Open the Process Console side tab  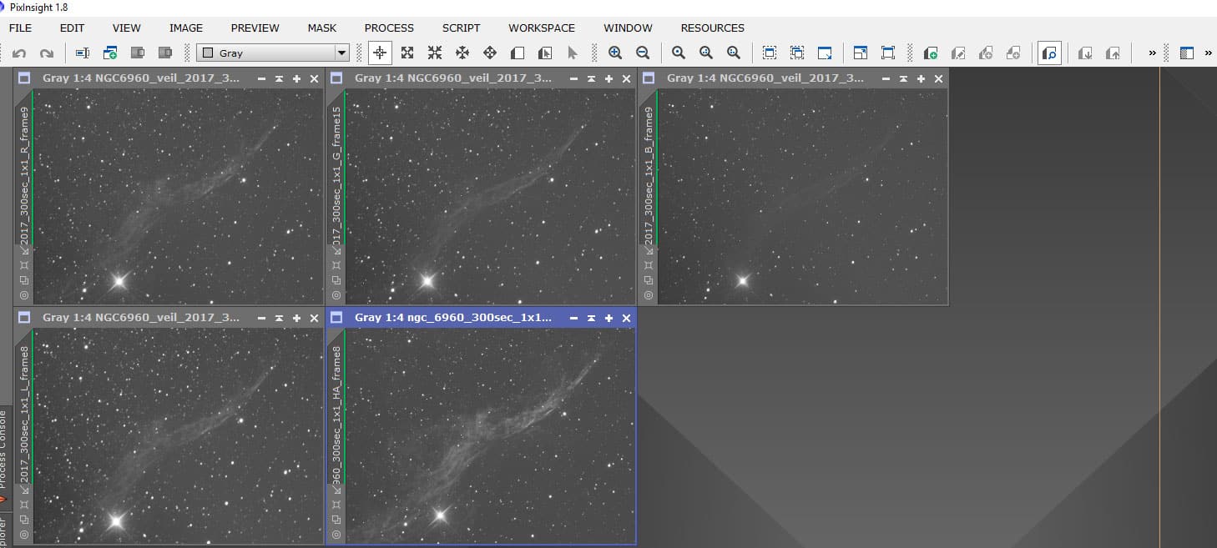(4, 450)
